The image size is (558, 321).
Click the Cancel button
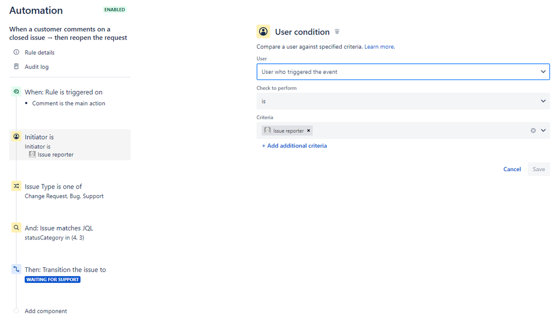(x=512, y=169)
